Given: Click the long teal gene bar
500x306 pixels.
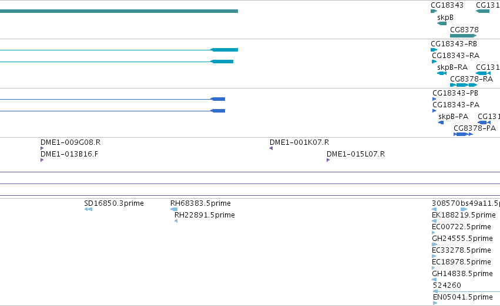Looking at the screenshot, I should (x=119, y=11).
